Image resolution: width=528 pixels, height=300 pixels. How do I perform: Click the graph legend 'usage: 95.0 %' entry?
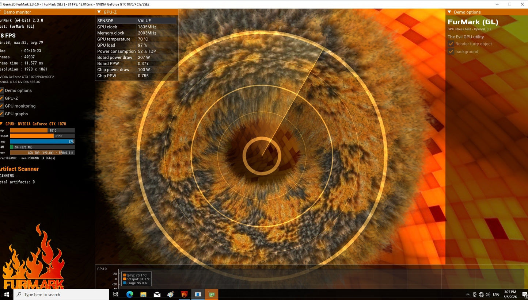(x=135, y=283)
